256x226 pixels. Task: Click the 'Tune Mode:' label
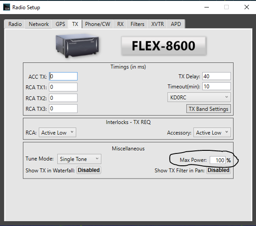pyautogui.click(x=40, y=159)
